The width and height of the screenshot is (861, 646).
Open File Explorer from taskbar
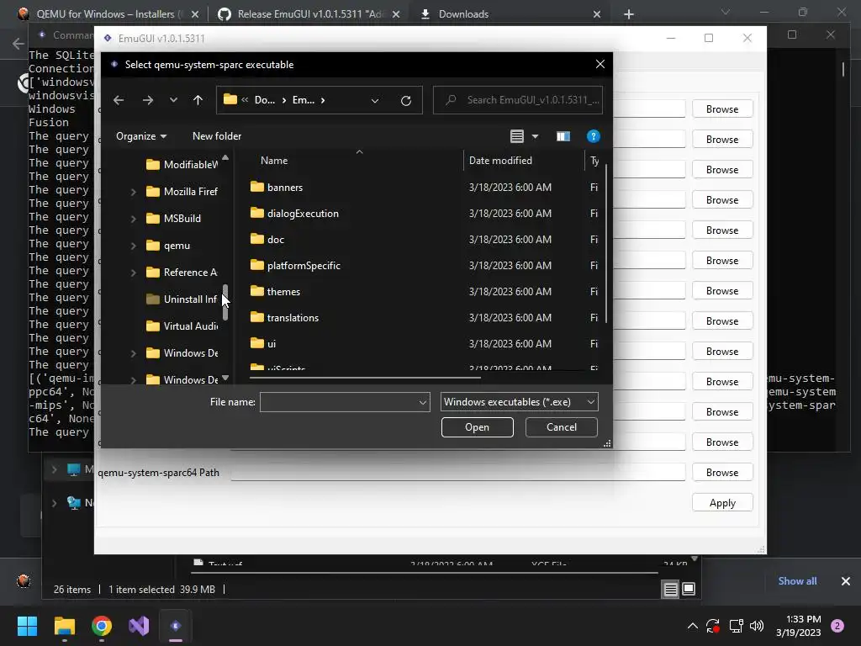coord(64,626)
